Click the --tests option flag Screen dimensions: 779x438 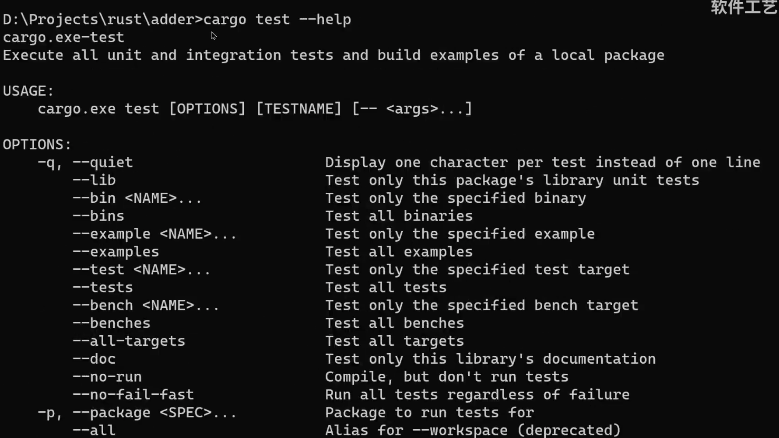[x=103, y=288]
